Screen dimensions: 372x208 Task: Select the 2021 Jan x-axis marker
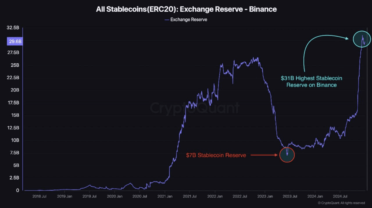tap(164, 197)
